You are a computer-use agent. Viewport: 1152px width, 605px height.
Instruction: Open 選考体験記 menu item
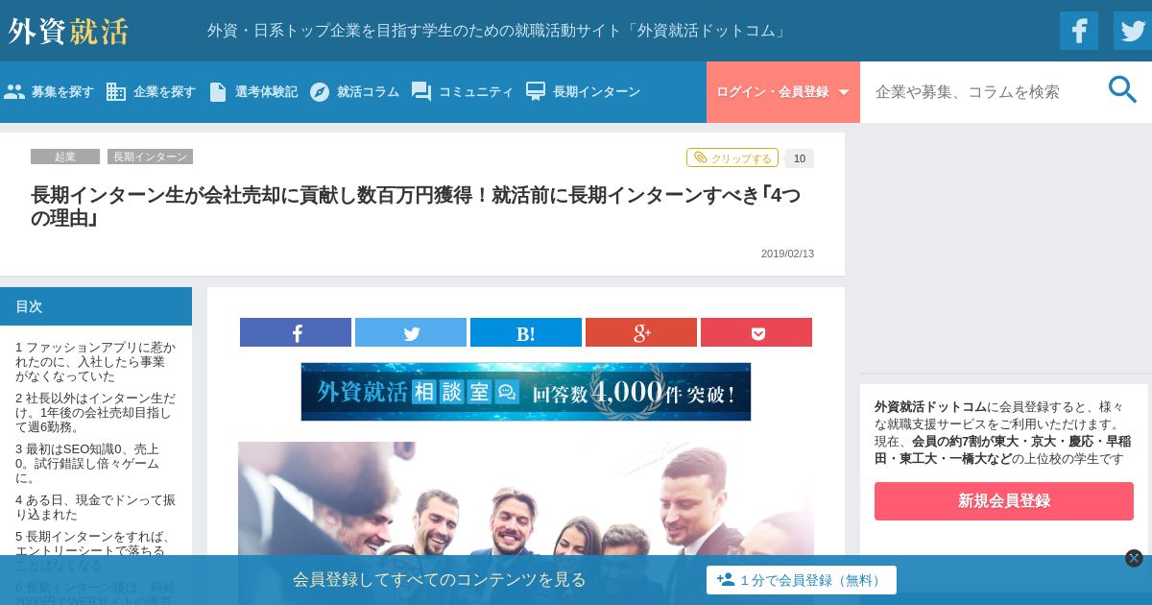pyautogui.click(x=252, y=92)
